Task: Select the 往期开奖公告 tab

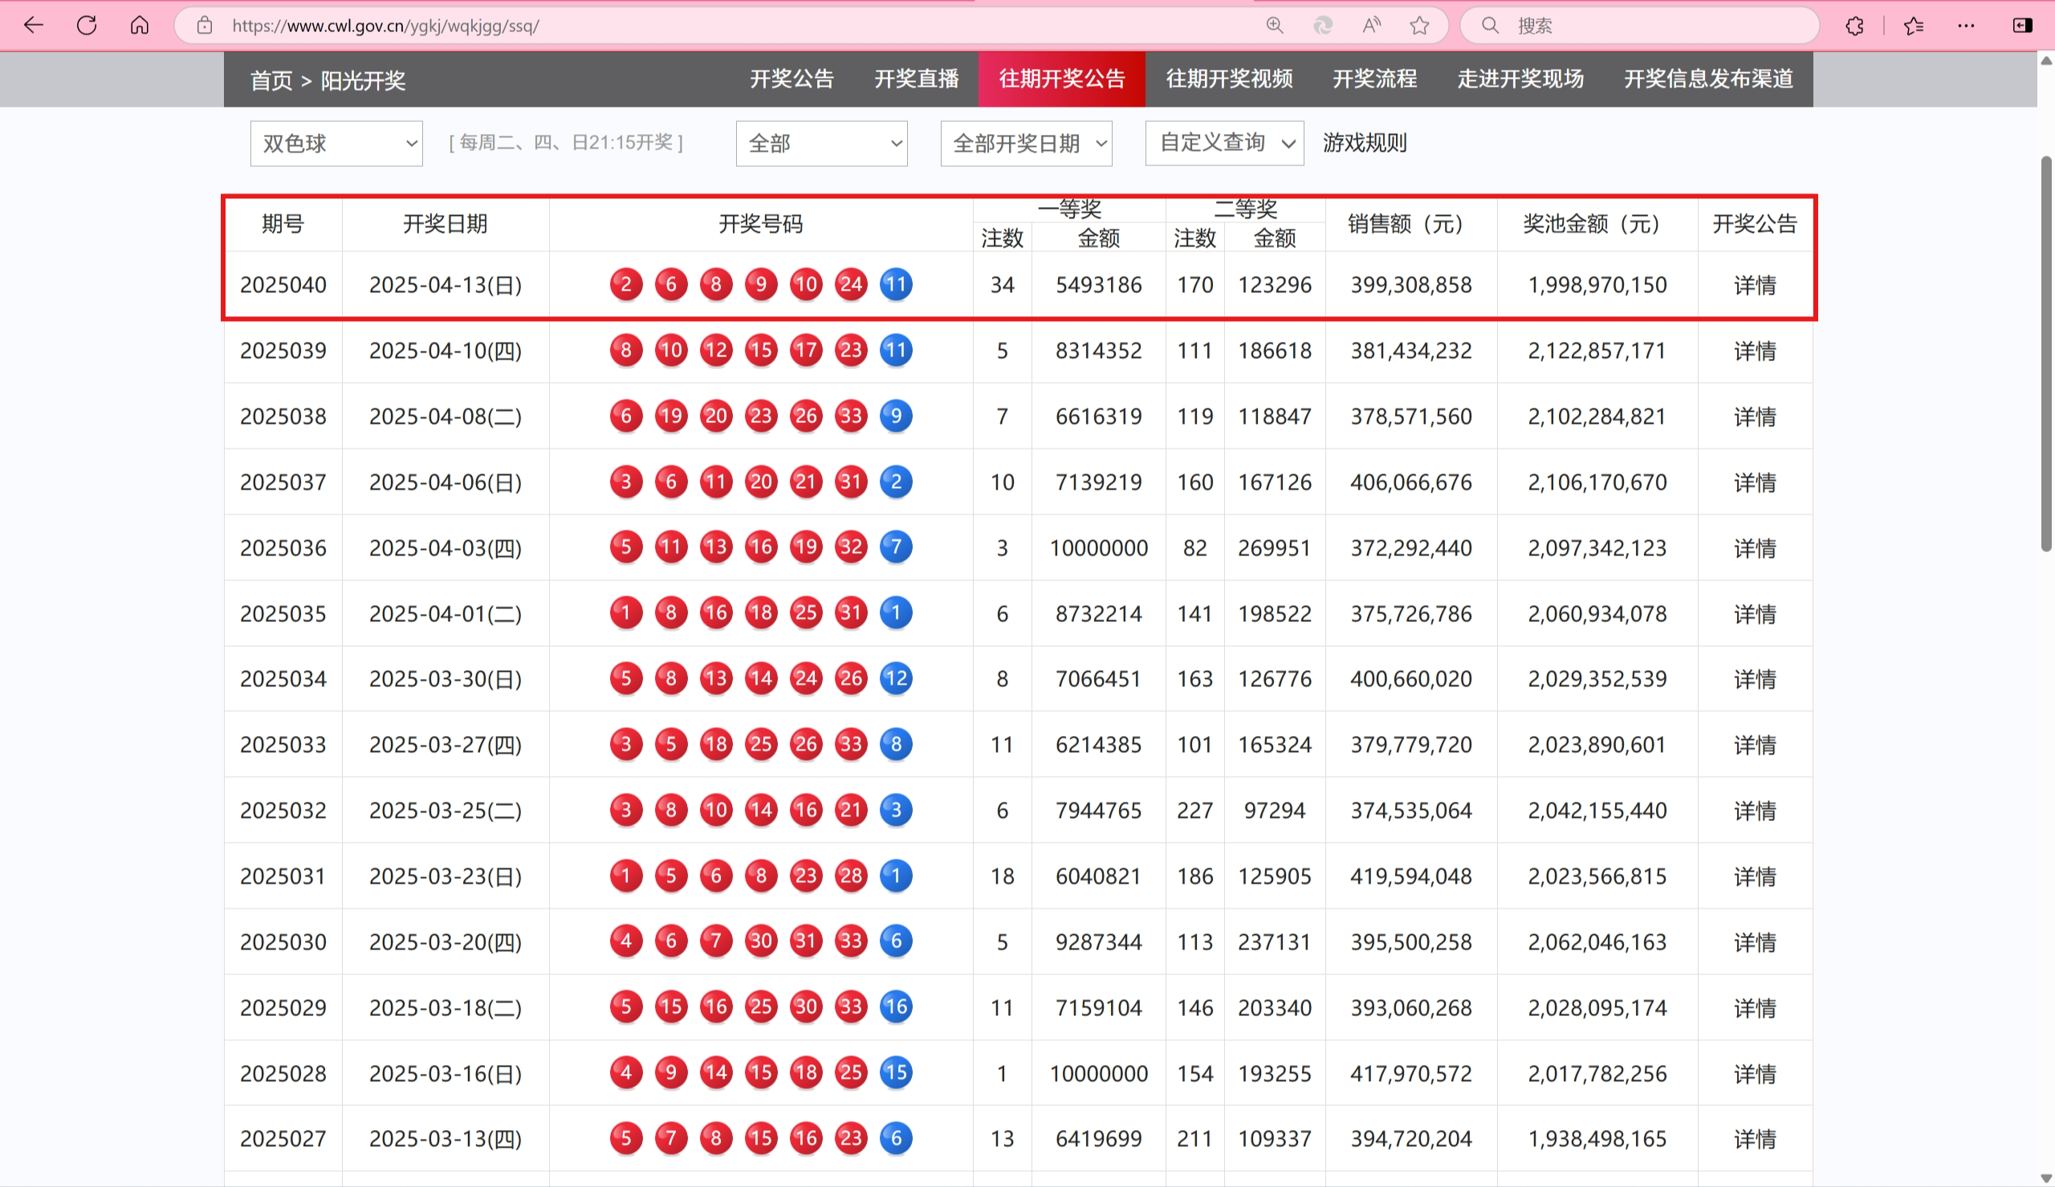Action: [1061, 79]
